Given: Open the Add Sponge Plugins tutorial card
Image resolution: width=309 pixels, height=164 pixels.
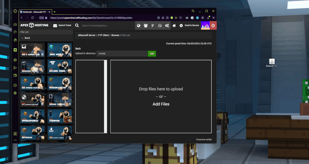Looking at the screenshot, I should coord(33,83).
